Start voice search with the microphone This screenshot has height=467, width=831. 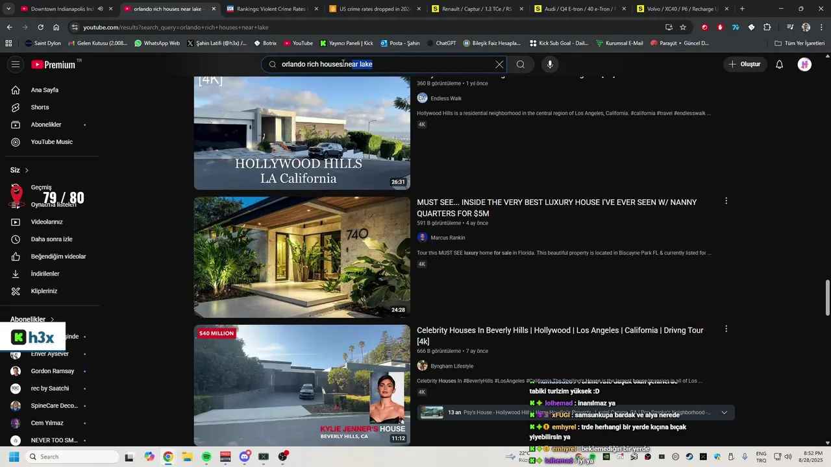click(550, 64)
